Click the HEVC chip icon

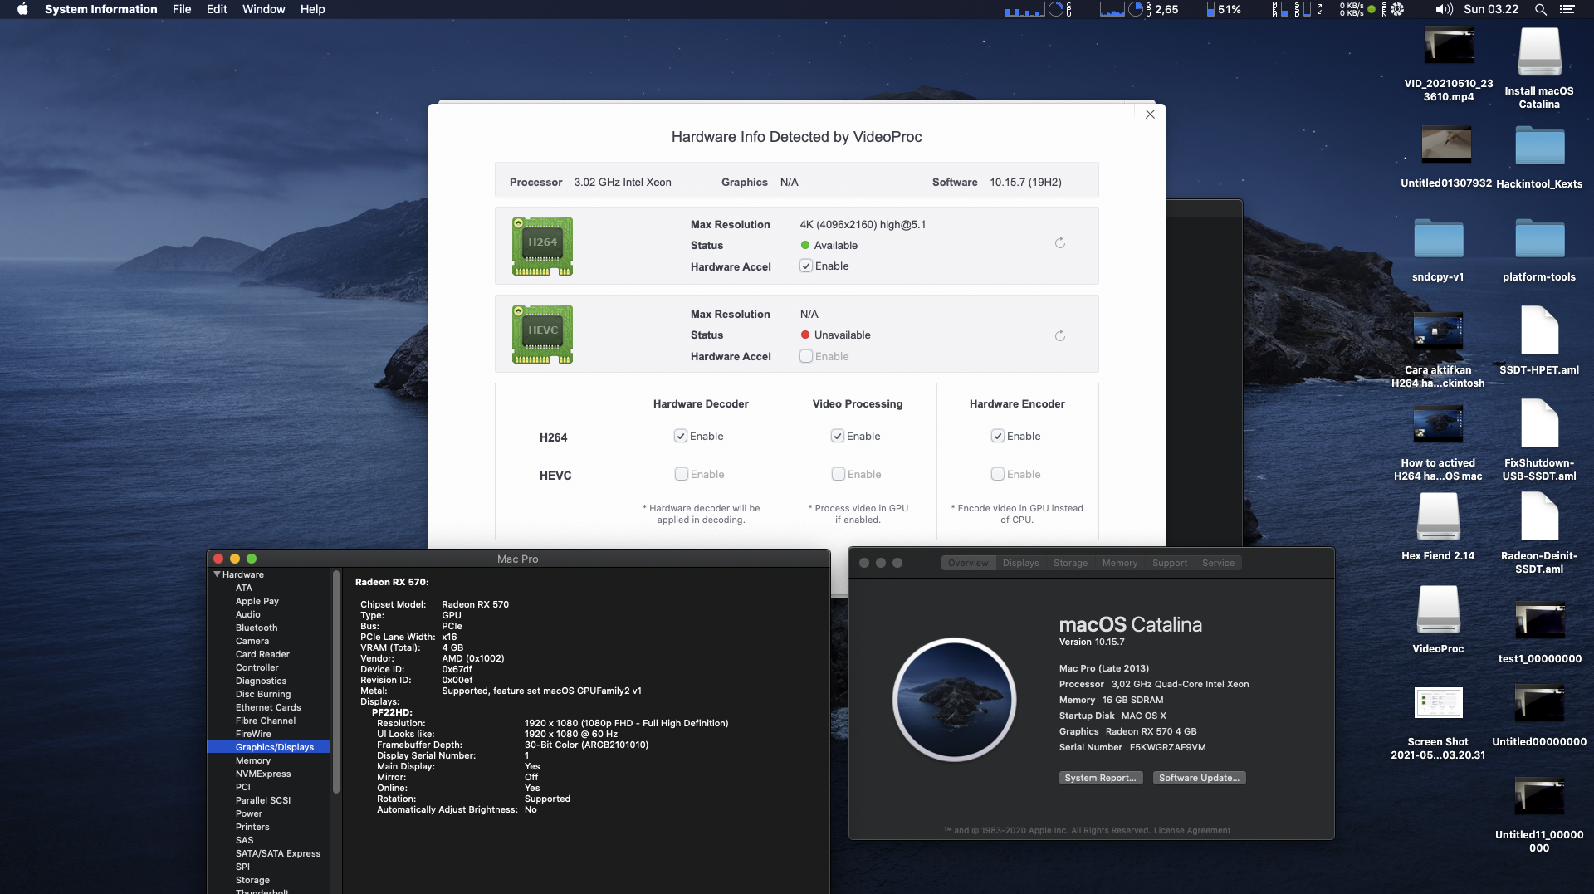point(542,334)
